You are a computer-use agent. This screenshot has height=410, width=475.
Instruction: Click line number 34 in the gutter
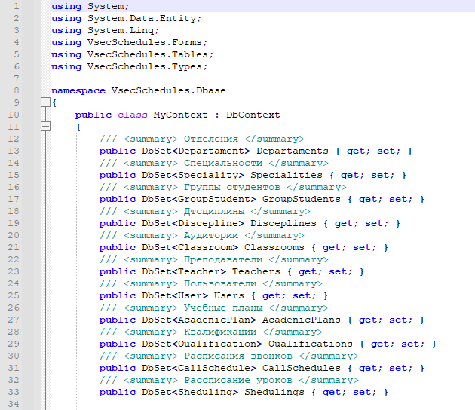13,404
